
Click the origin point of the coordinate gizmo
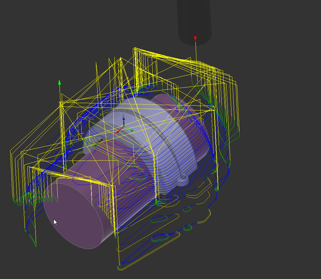124,126
